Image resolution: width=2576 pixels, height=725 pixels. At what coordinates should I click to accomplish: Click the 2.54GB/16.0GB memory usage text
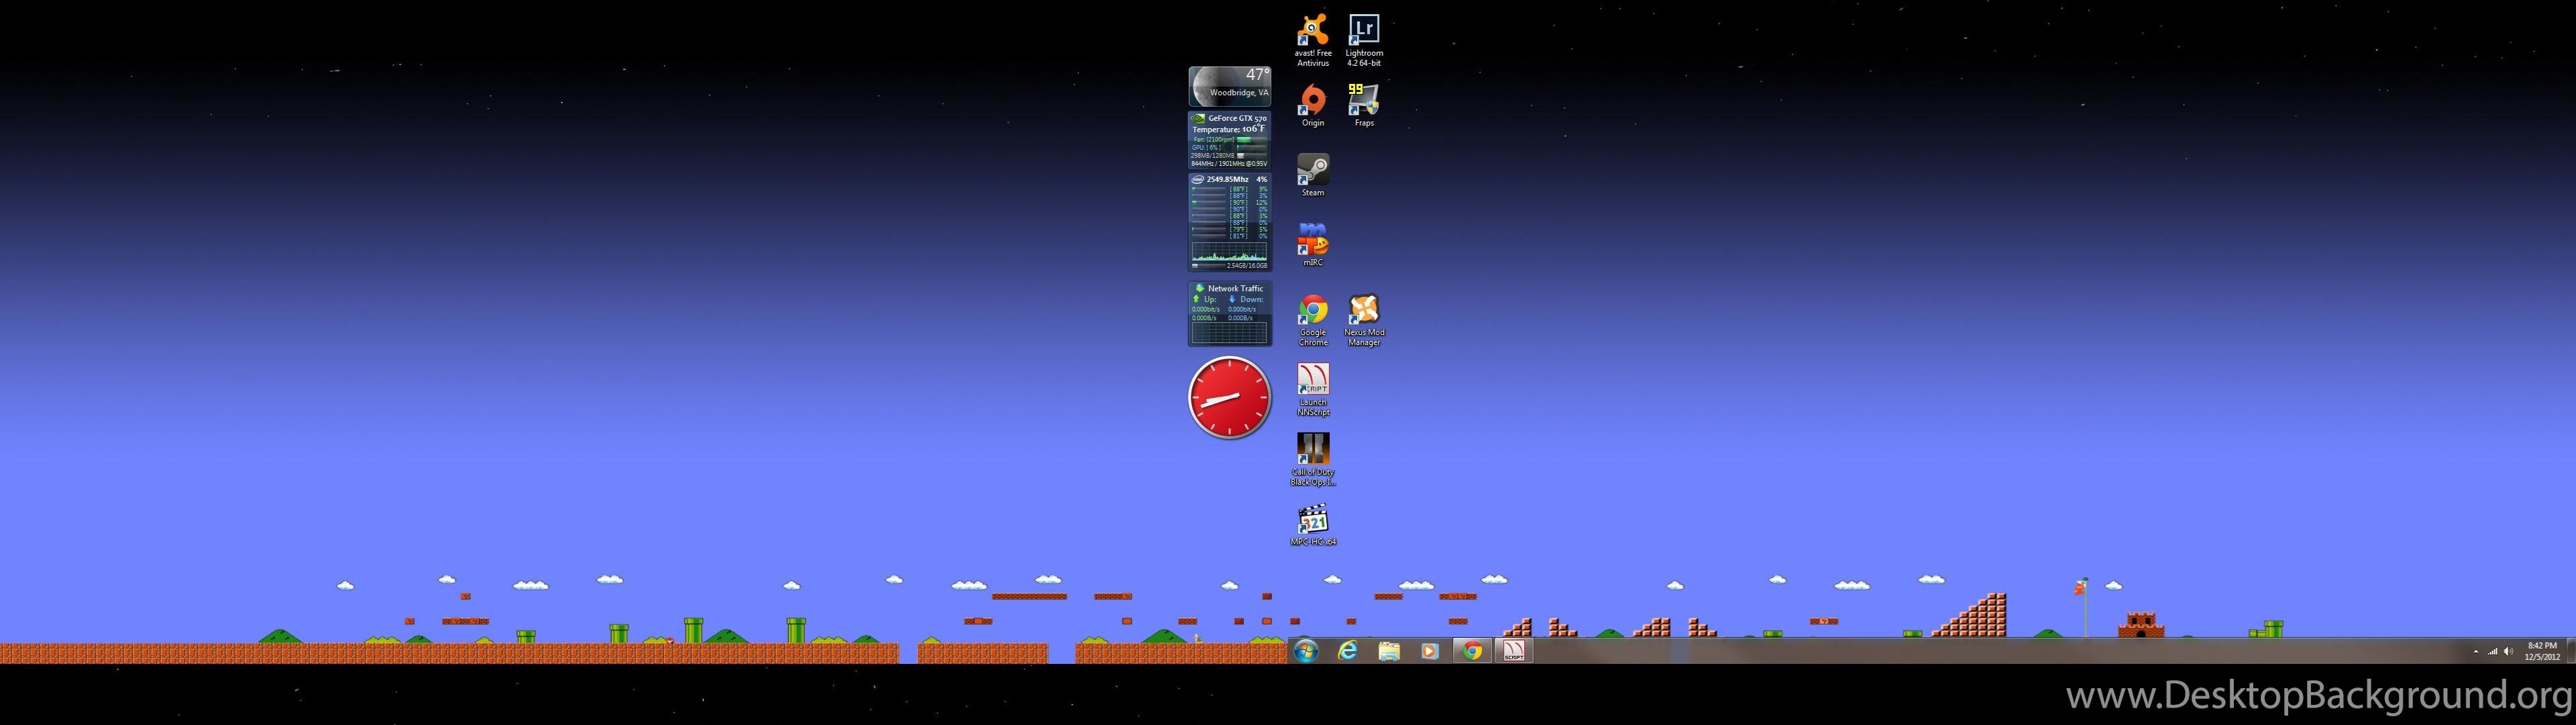coord(1246,267)
